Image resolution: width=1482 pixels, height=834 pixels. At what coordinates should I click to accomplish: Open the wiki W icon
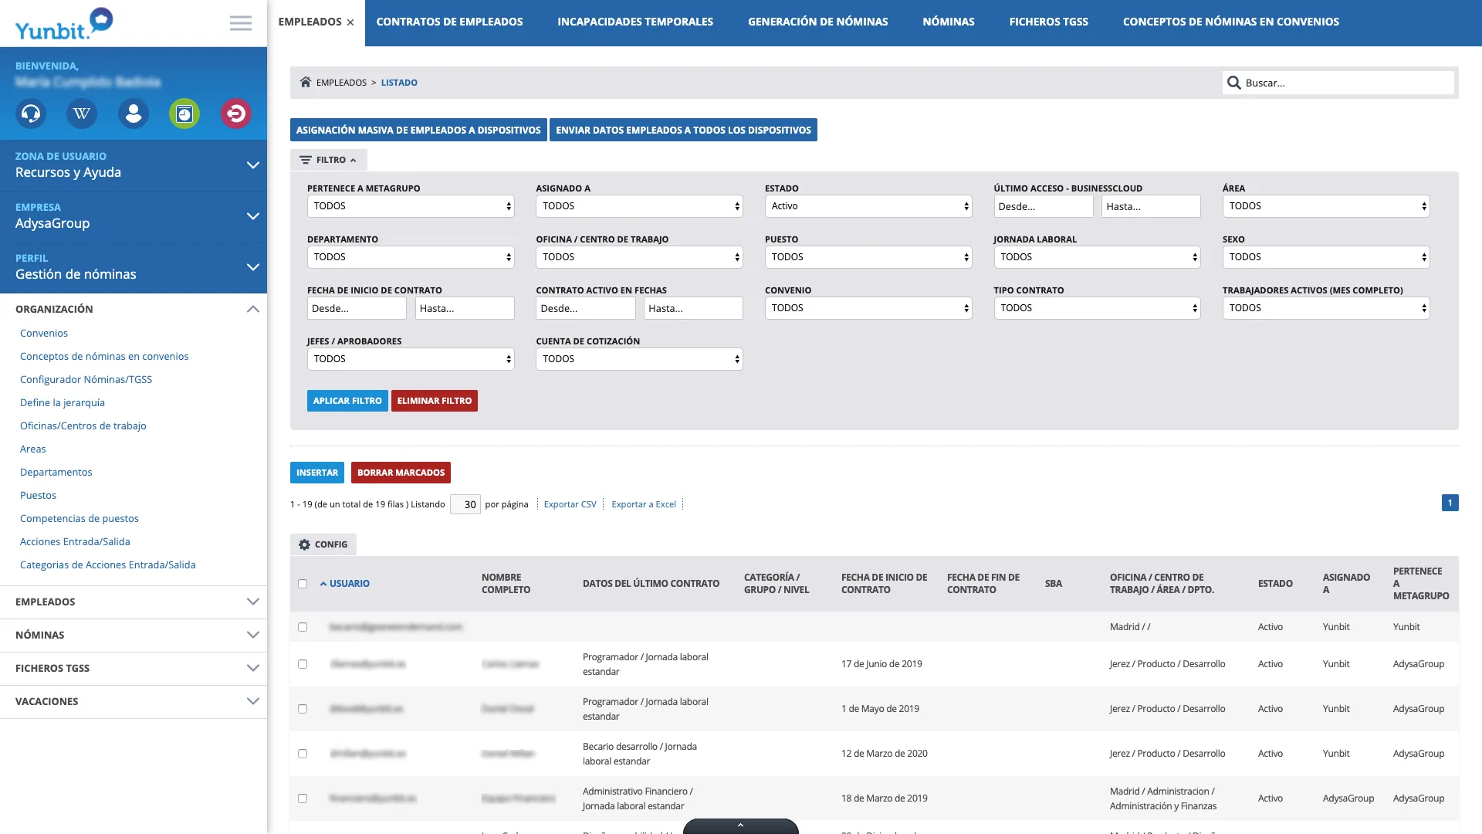(82, 114)
